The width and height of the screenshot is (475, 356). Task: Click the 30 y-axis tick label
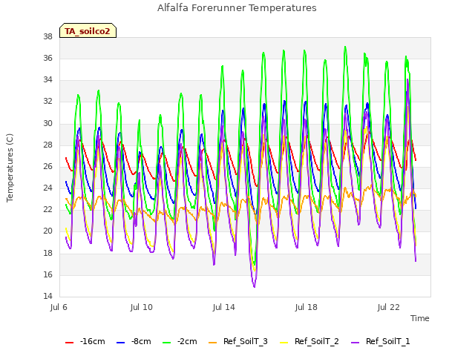(x=47, y=123)
